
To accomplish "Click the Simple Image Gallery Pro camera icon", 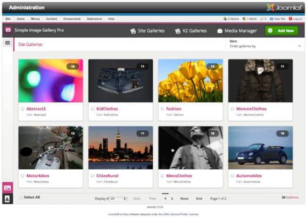I will click(x=8, y=30).
